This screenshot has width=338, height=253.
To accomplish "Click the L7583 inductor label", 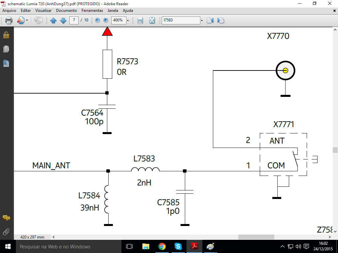I will click(x=144, y=159).
